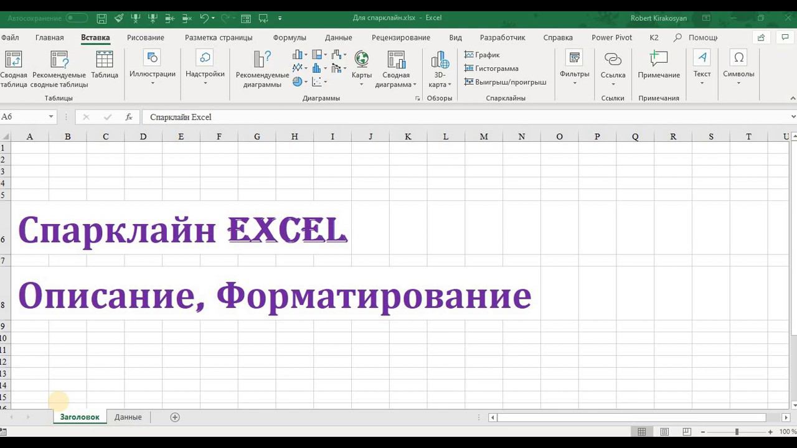Select the cell with Описание, Форматирование

pyautogui.click(x=274, y=296)
